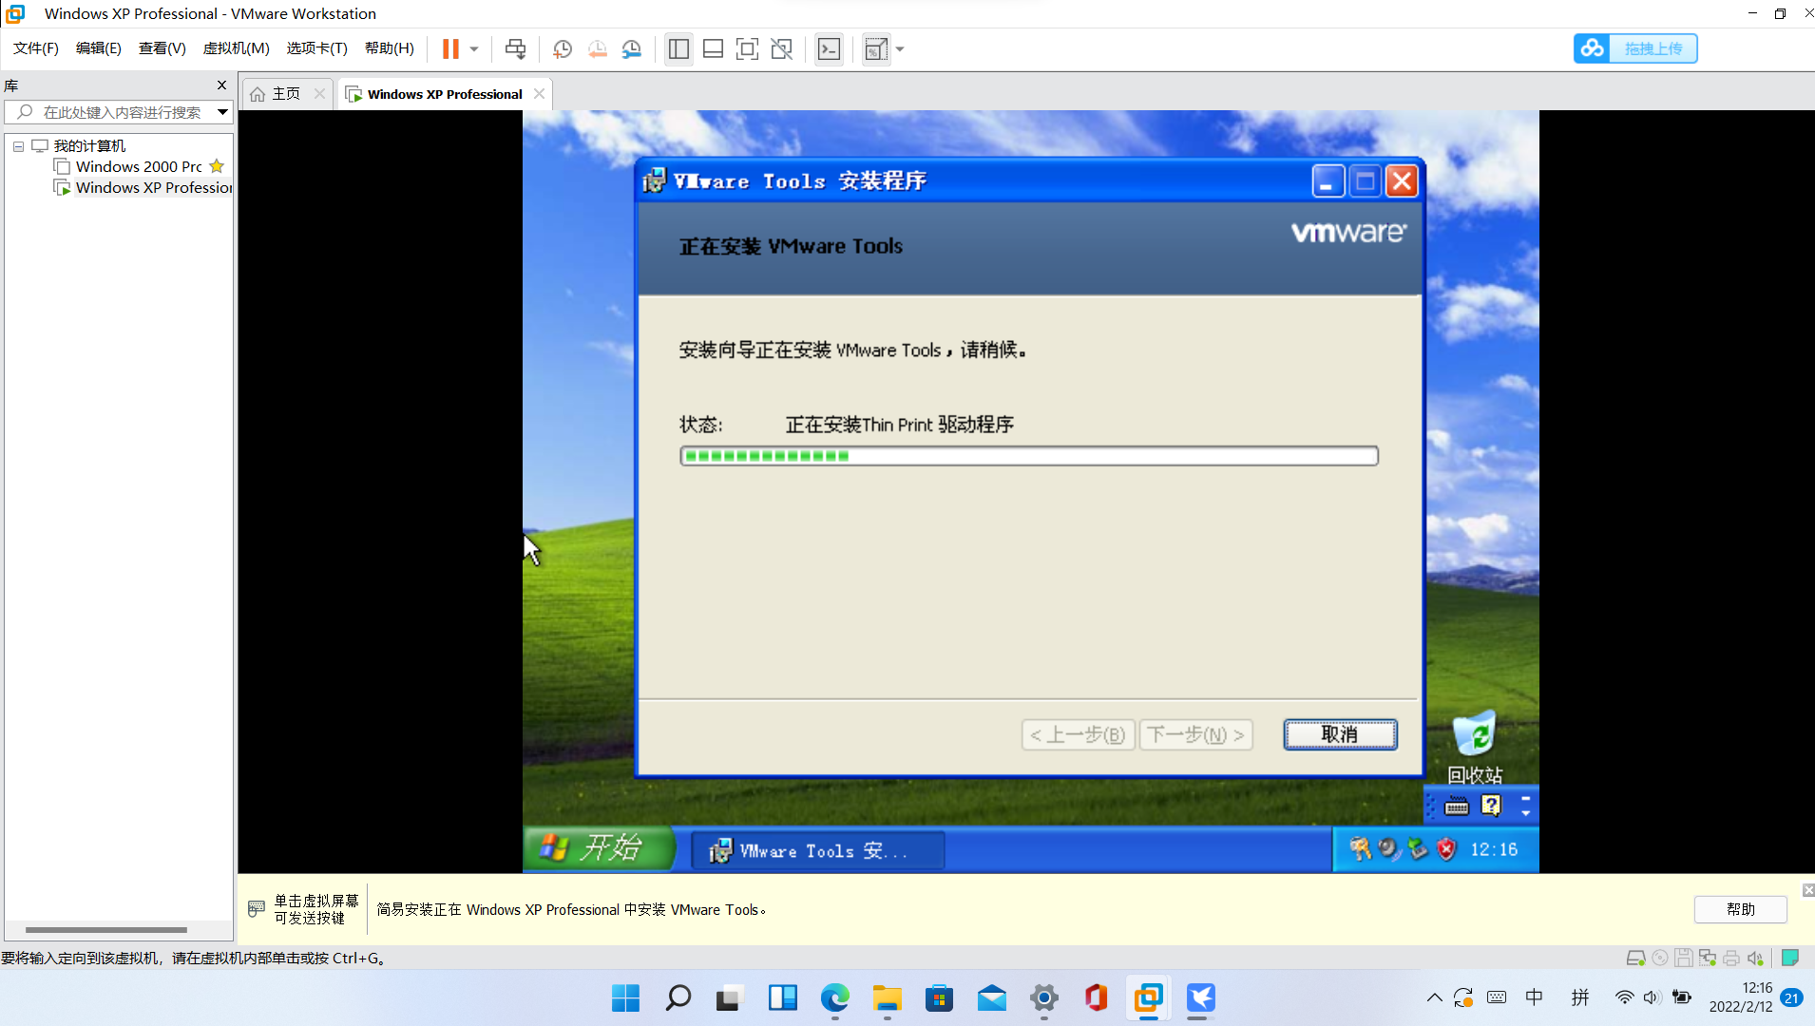The width and height of the screenshot is (1815, 1026).
Task: Click the network adapter device status icon
Action: 1708,958
